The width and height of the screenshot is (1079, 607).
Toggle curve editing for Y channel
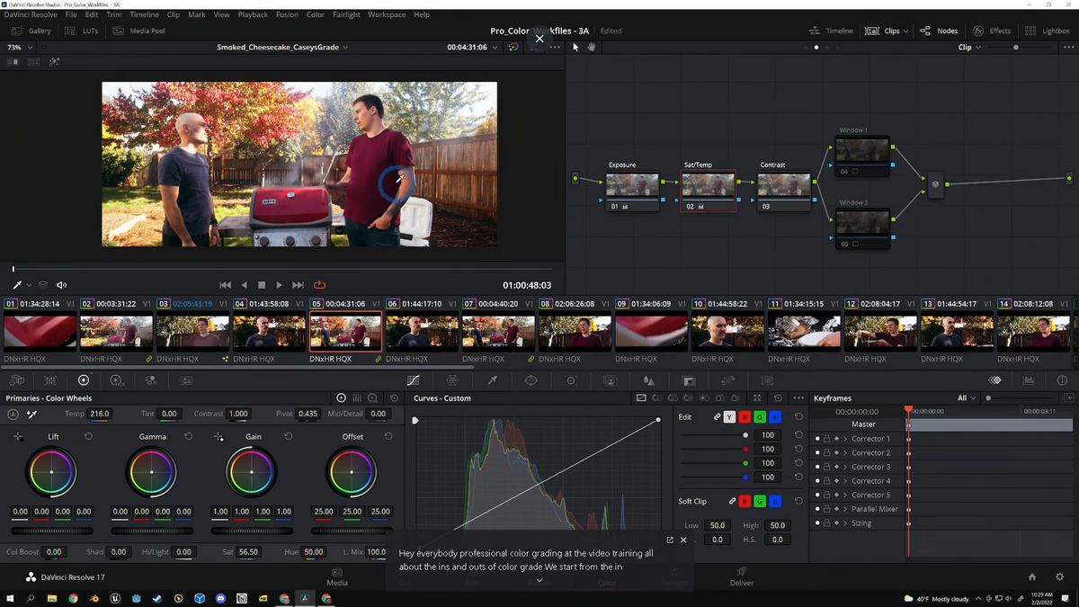coord(729,417)
